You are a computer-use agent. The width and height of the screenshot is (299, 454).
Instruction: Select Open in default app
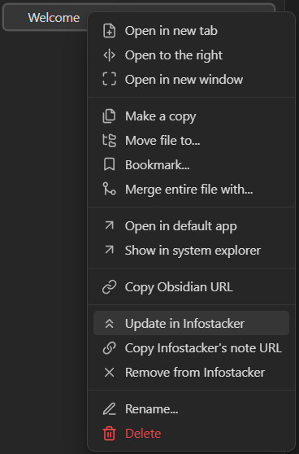point(191,225)
